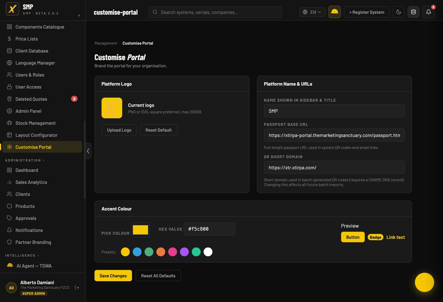Click the Customise Portal sun icon
The height and width of the screenshot is (302, 443).
pyautogui.click(x=9, y=147)
